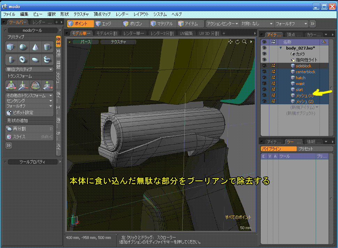
Task: Select the cube primitive tool
Action: (10, 47)
